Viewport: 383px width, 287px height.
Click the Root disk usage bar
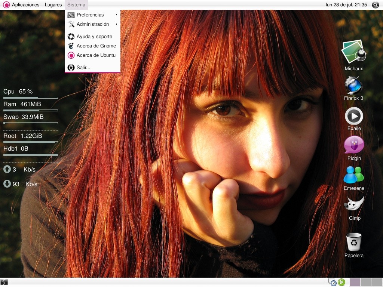point(31,142)
